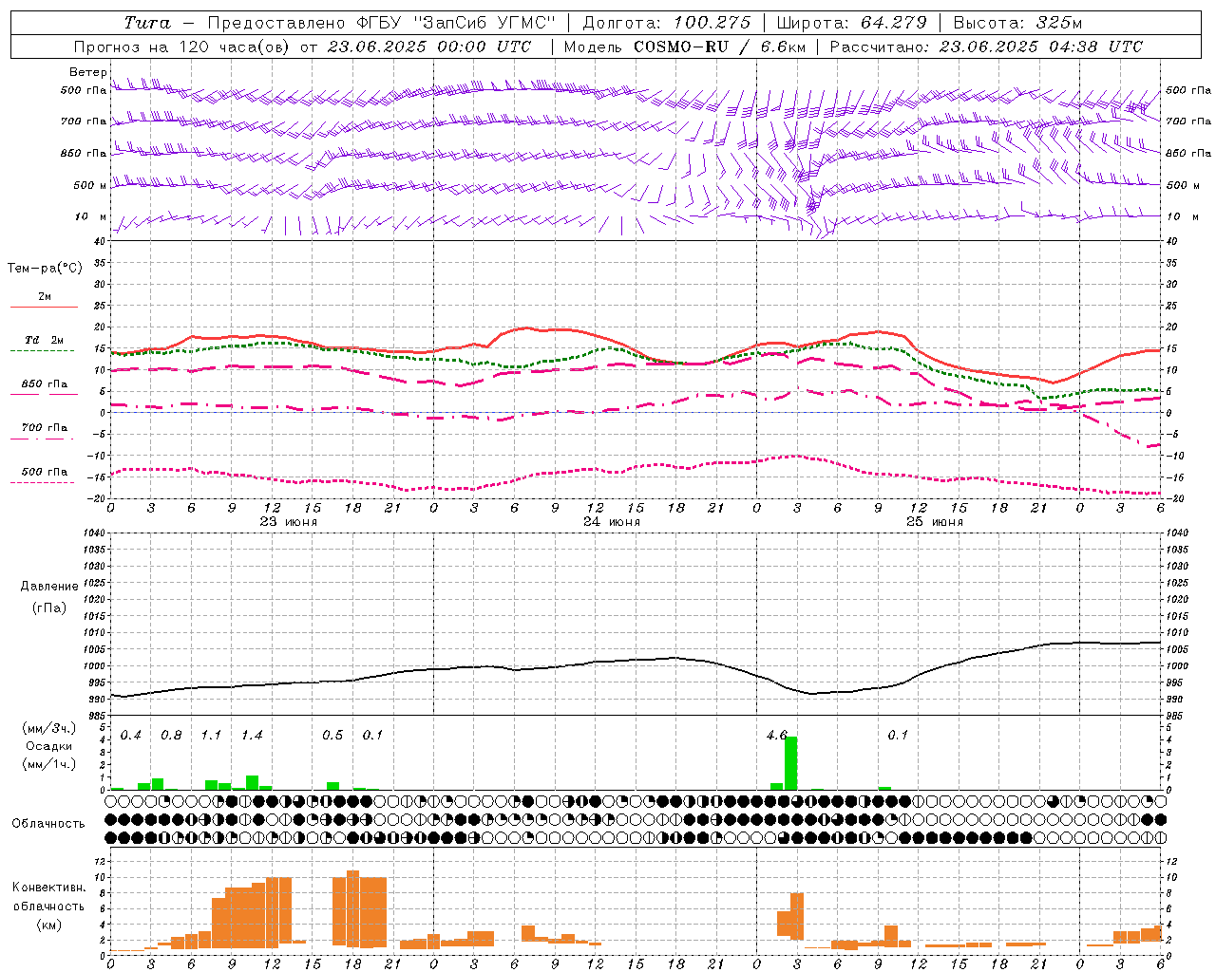Click the precipitation total "0.8"
1216x972 pixels.
click(x=171, y=736)
